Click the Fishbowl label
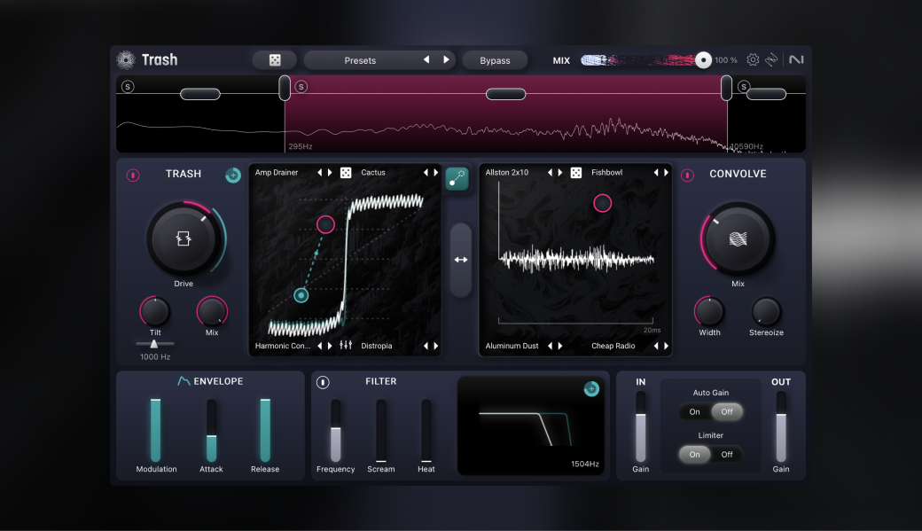Image resolution: width=922 pixels, height=531 pixels. [606, 172]
